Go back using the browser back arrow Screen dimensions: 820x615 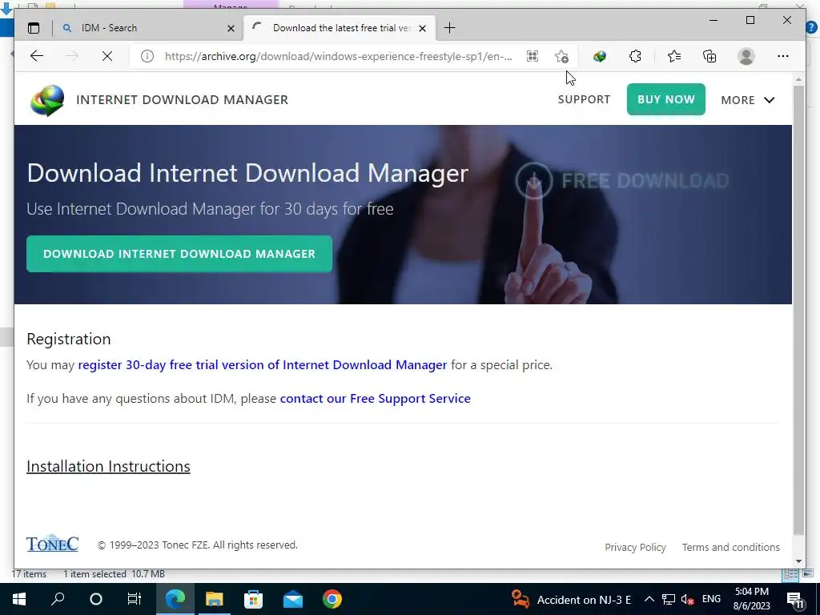click(x=37, y=56)
